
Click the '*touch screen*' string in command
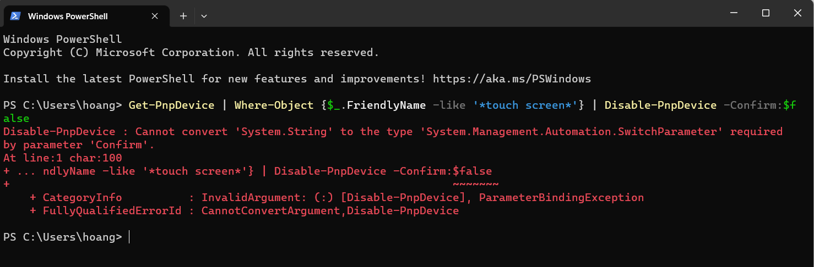point(525,105)
